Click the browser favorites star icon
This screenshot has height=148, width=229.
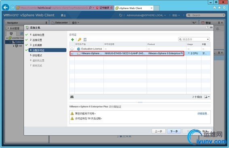[x=219, y=8]
